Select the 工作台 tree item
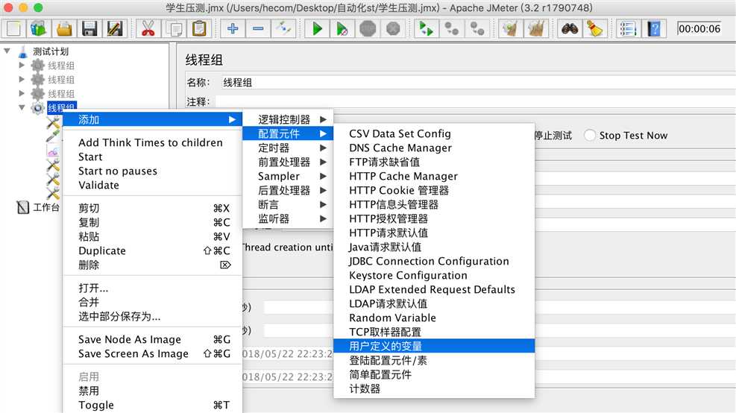Screen dimensions: 736x413 pyautogui.click(x=46, y=207)
